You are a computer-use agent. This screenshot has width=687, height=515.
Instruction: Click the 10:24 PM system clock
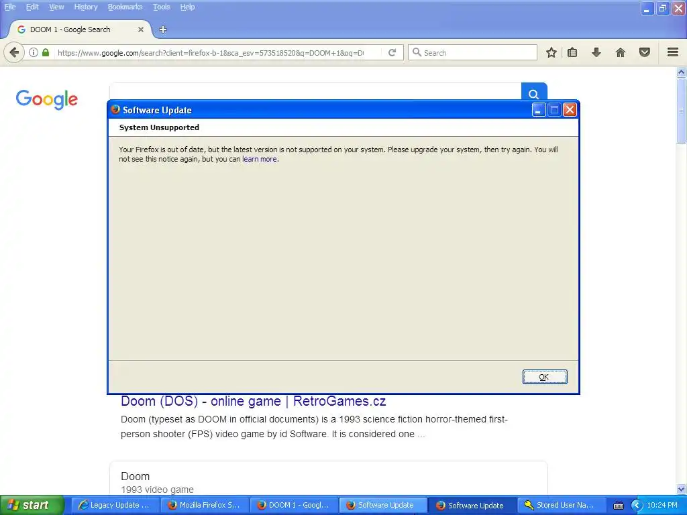coord(662,505)
